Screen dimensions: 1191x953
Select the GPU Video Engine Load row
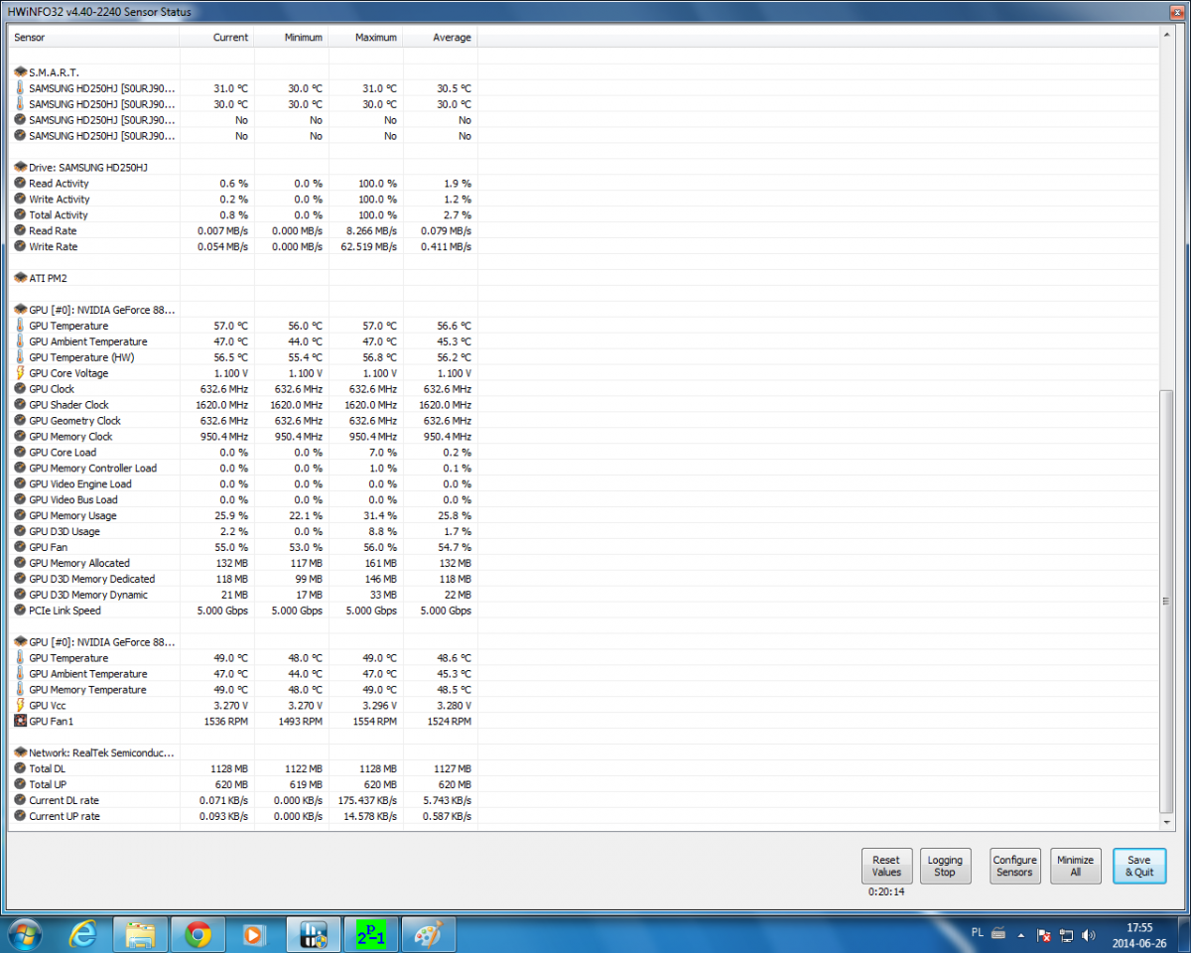tap(243, 484)
